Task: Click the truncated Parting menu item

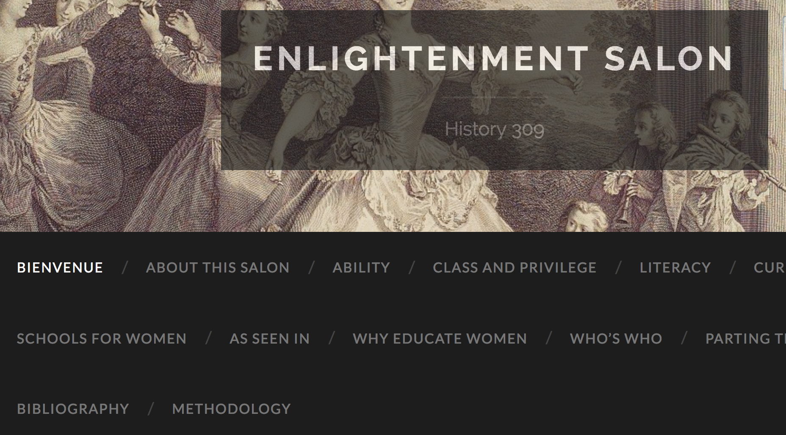Action: tap(745, 339)
